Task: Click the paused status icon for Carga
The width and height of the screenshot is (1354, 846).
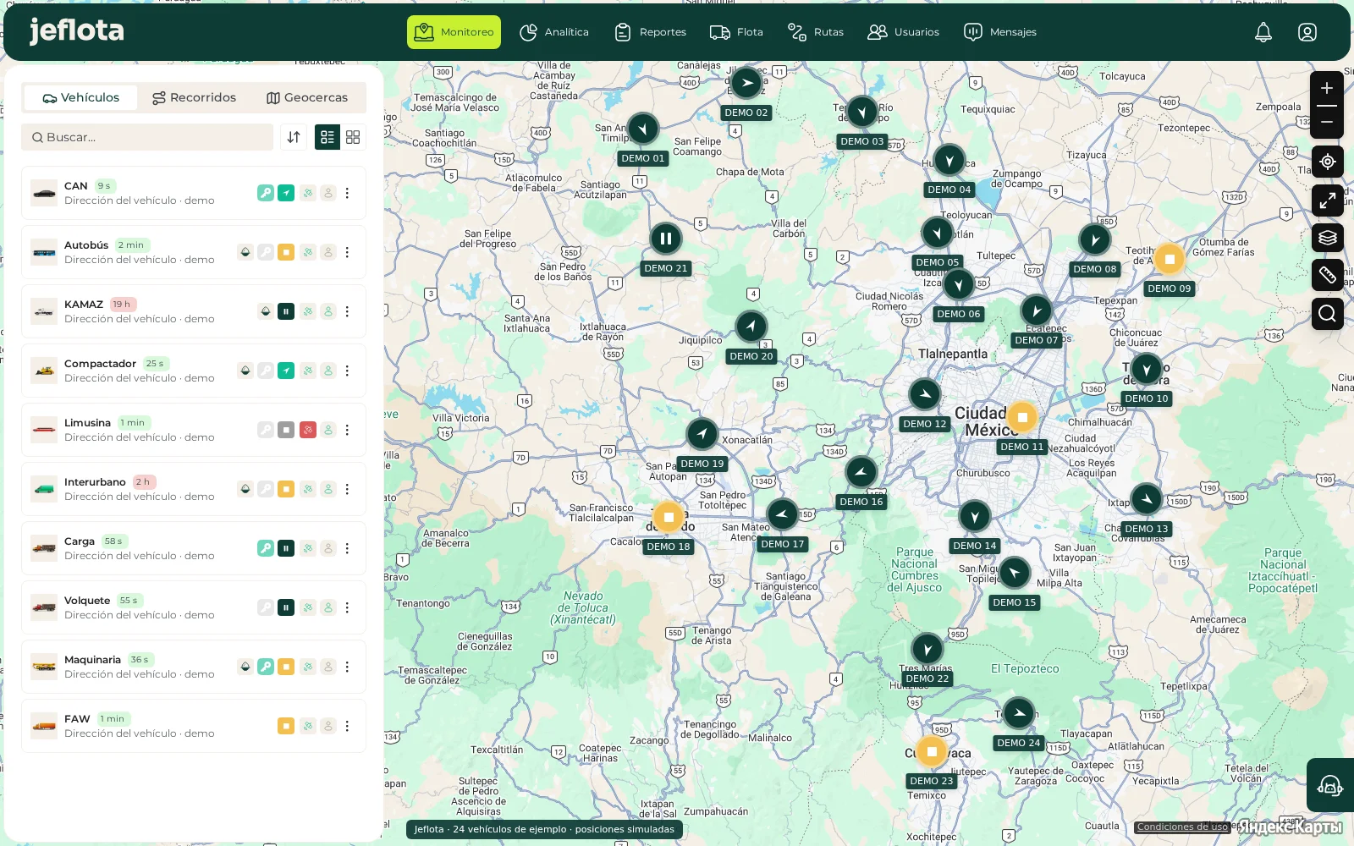Action: pos(286,548)
